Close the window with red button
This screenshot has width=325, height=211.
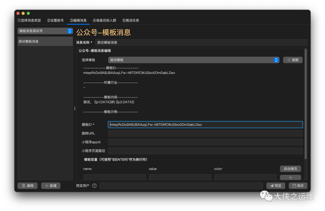click(18, 13)
